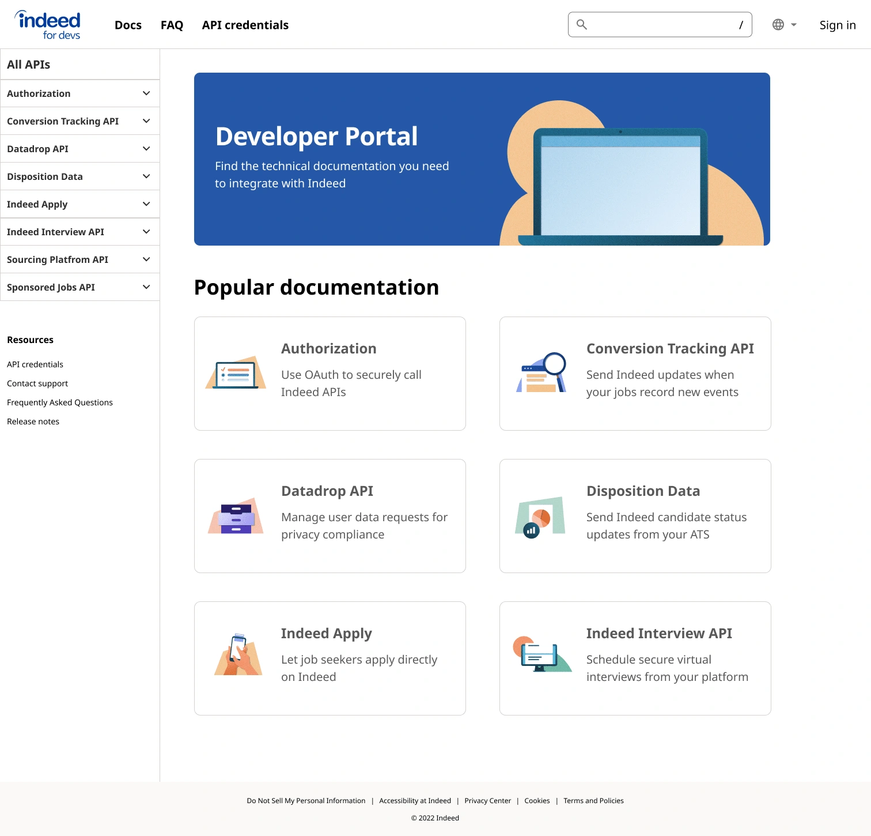Open the language dropdown arrow
The width and height of the screenshot is (871, 836).
(x=794, y=25)
